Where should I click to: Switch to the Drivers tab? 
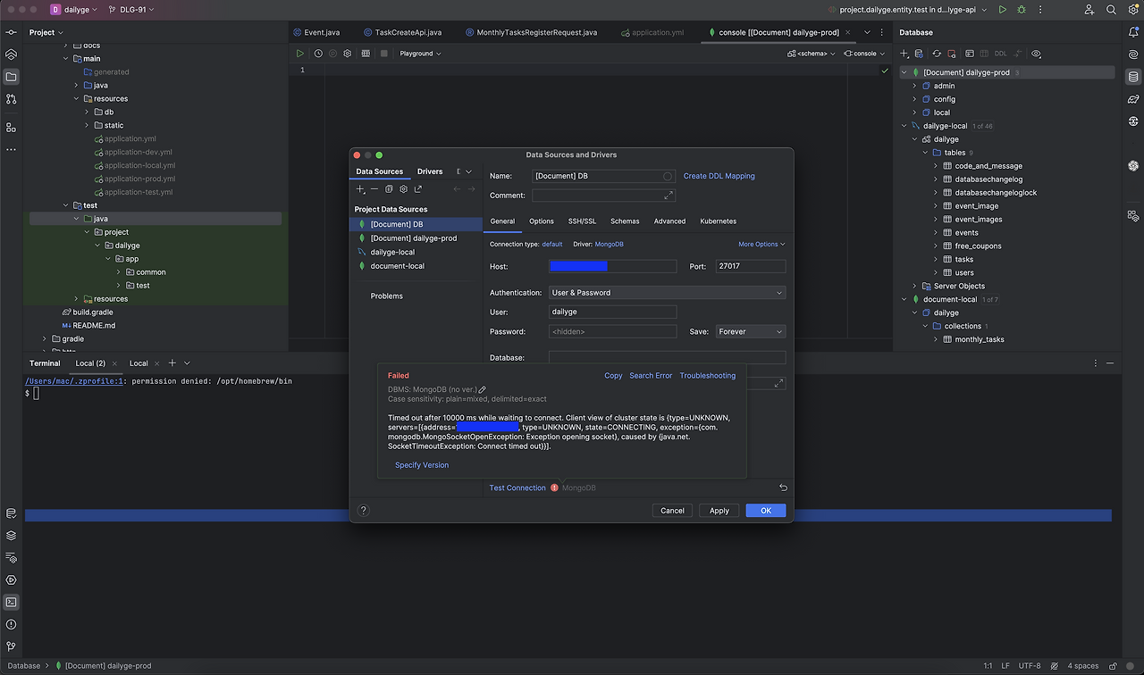(430, 171)
